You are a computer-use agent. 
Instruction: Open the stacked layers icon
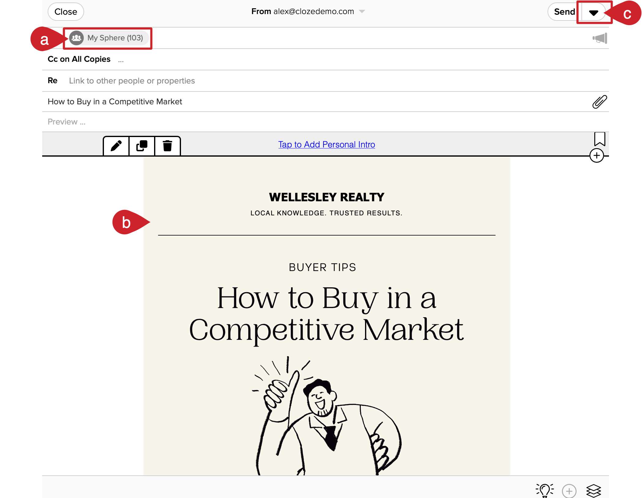click(x=594, y=491)
